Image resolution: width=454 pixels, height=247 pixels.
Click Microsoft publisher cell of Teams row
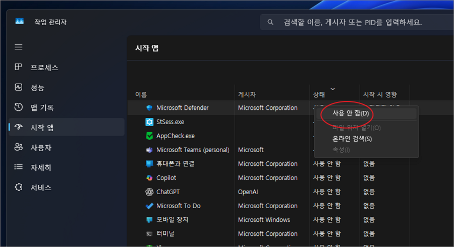[x=251, y=150]
